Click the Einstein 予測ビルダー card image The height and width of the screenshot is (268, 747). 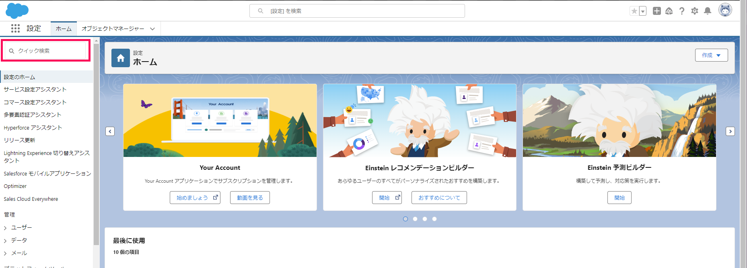(x=619, y=120)
